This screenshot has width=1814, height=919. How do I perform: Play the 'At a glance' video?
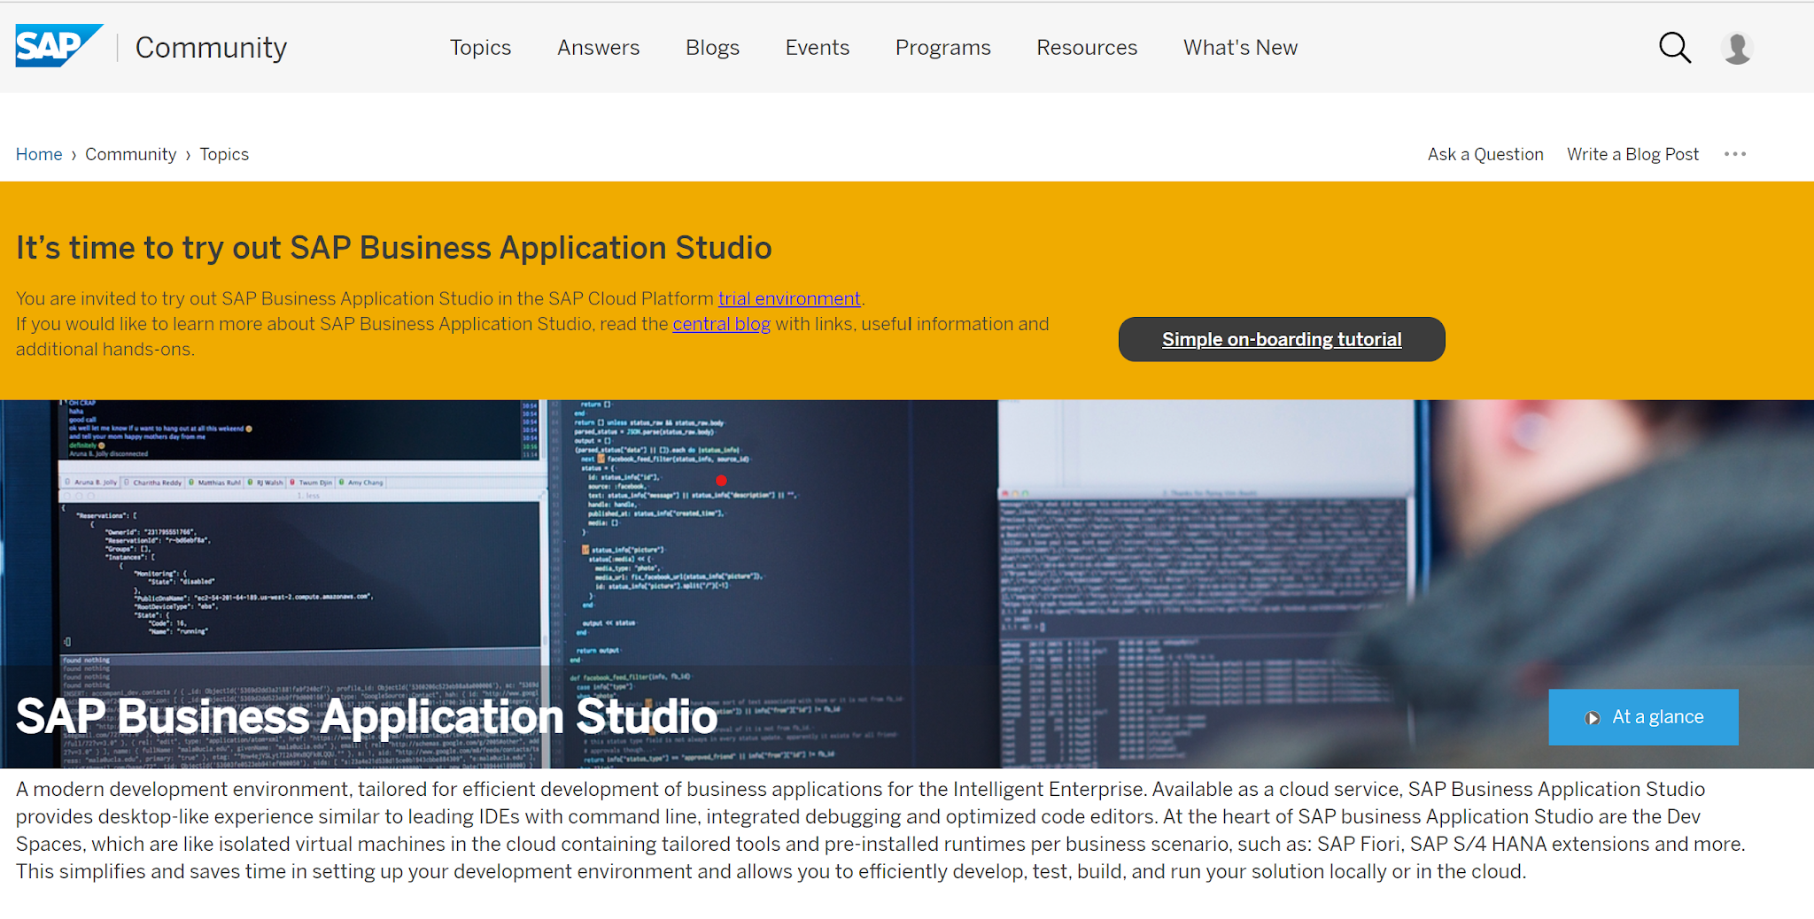[1643, 716]
